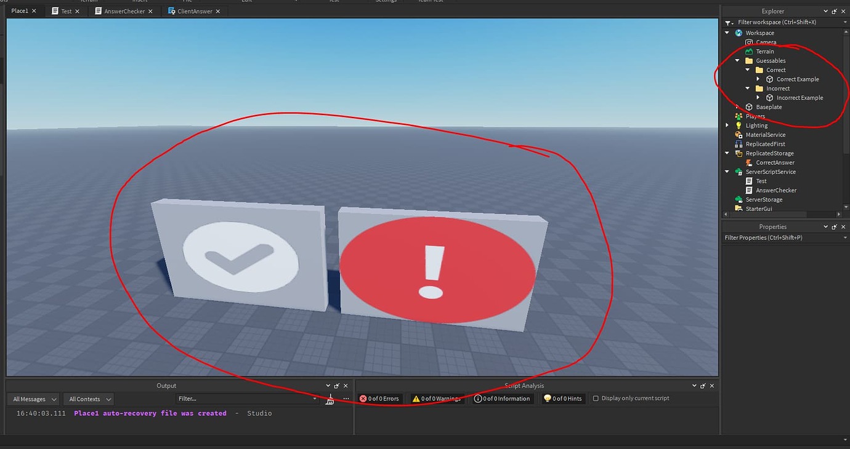Click the Camera object icon

[x=749, y=42]
